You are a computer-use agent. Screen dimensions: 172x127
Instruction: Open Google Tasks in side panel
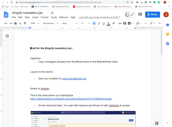167,44
